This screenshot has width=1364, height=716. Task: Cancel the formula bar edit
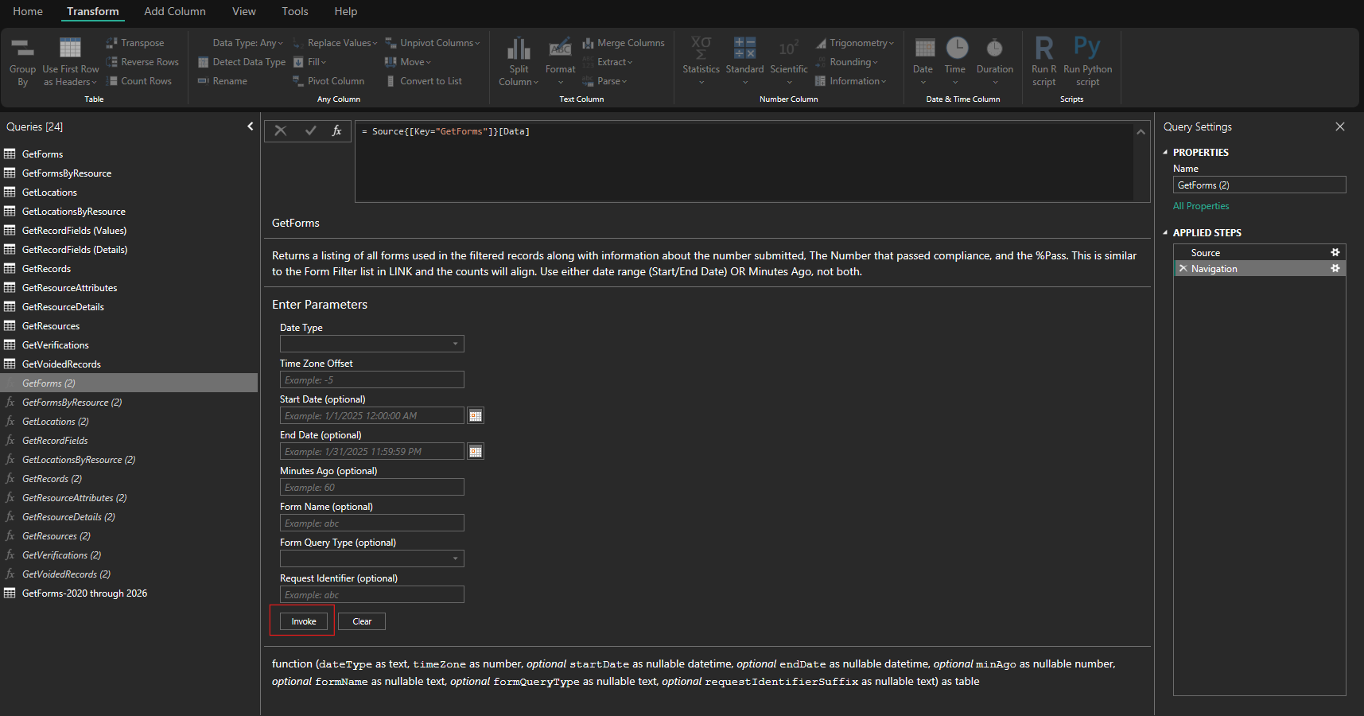281,131
